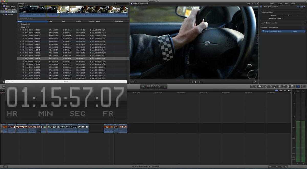
Task: Open the Titles browser T icon
Action: [284, 87]
